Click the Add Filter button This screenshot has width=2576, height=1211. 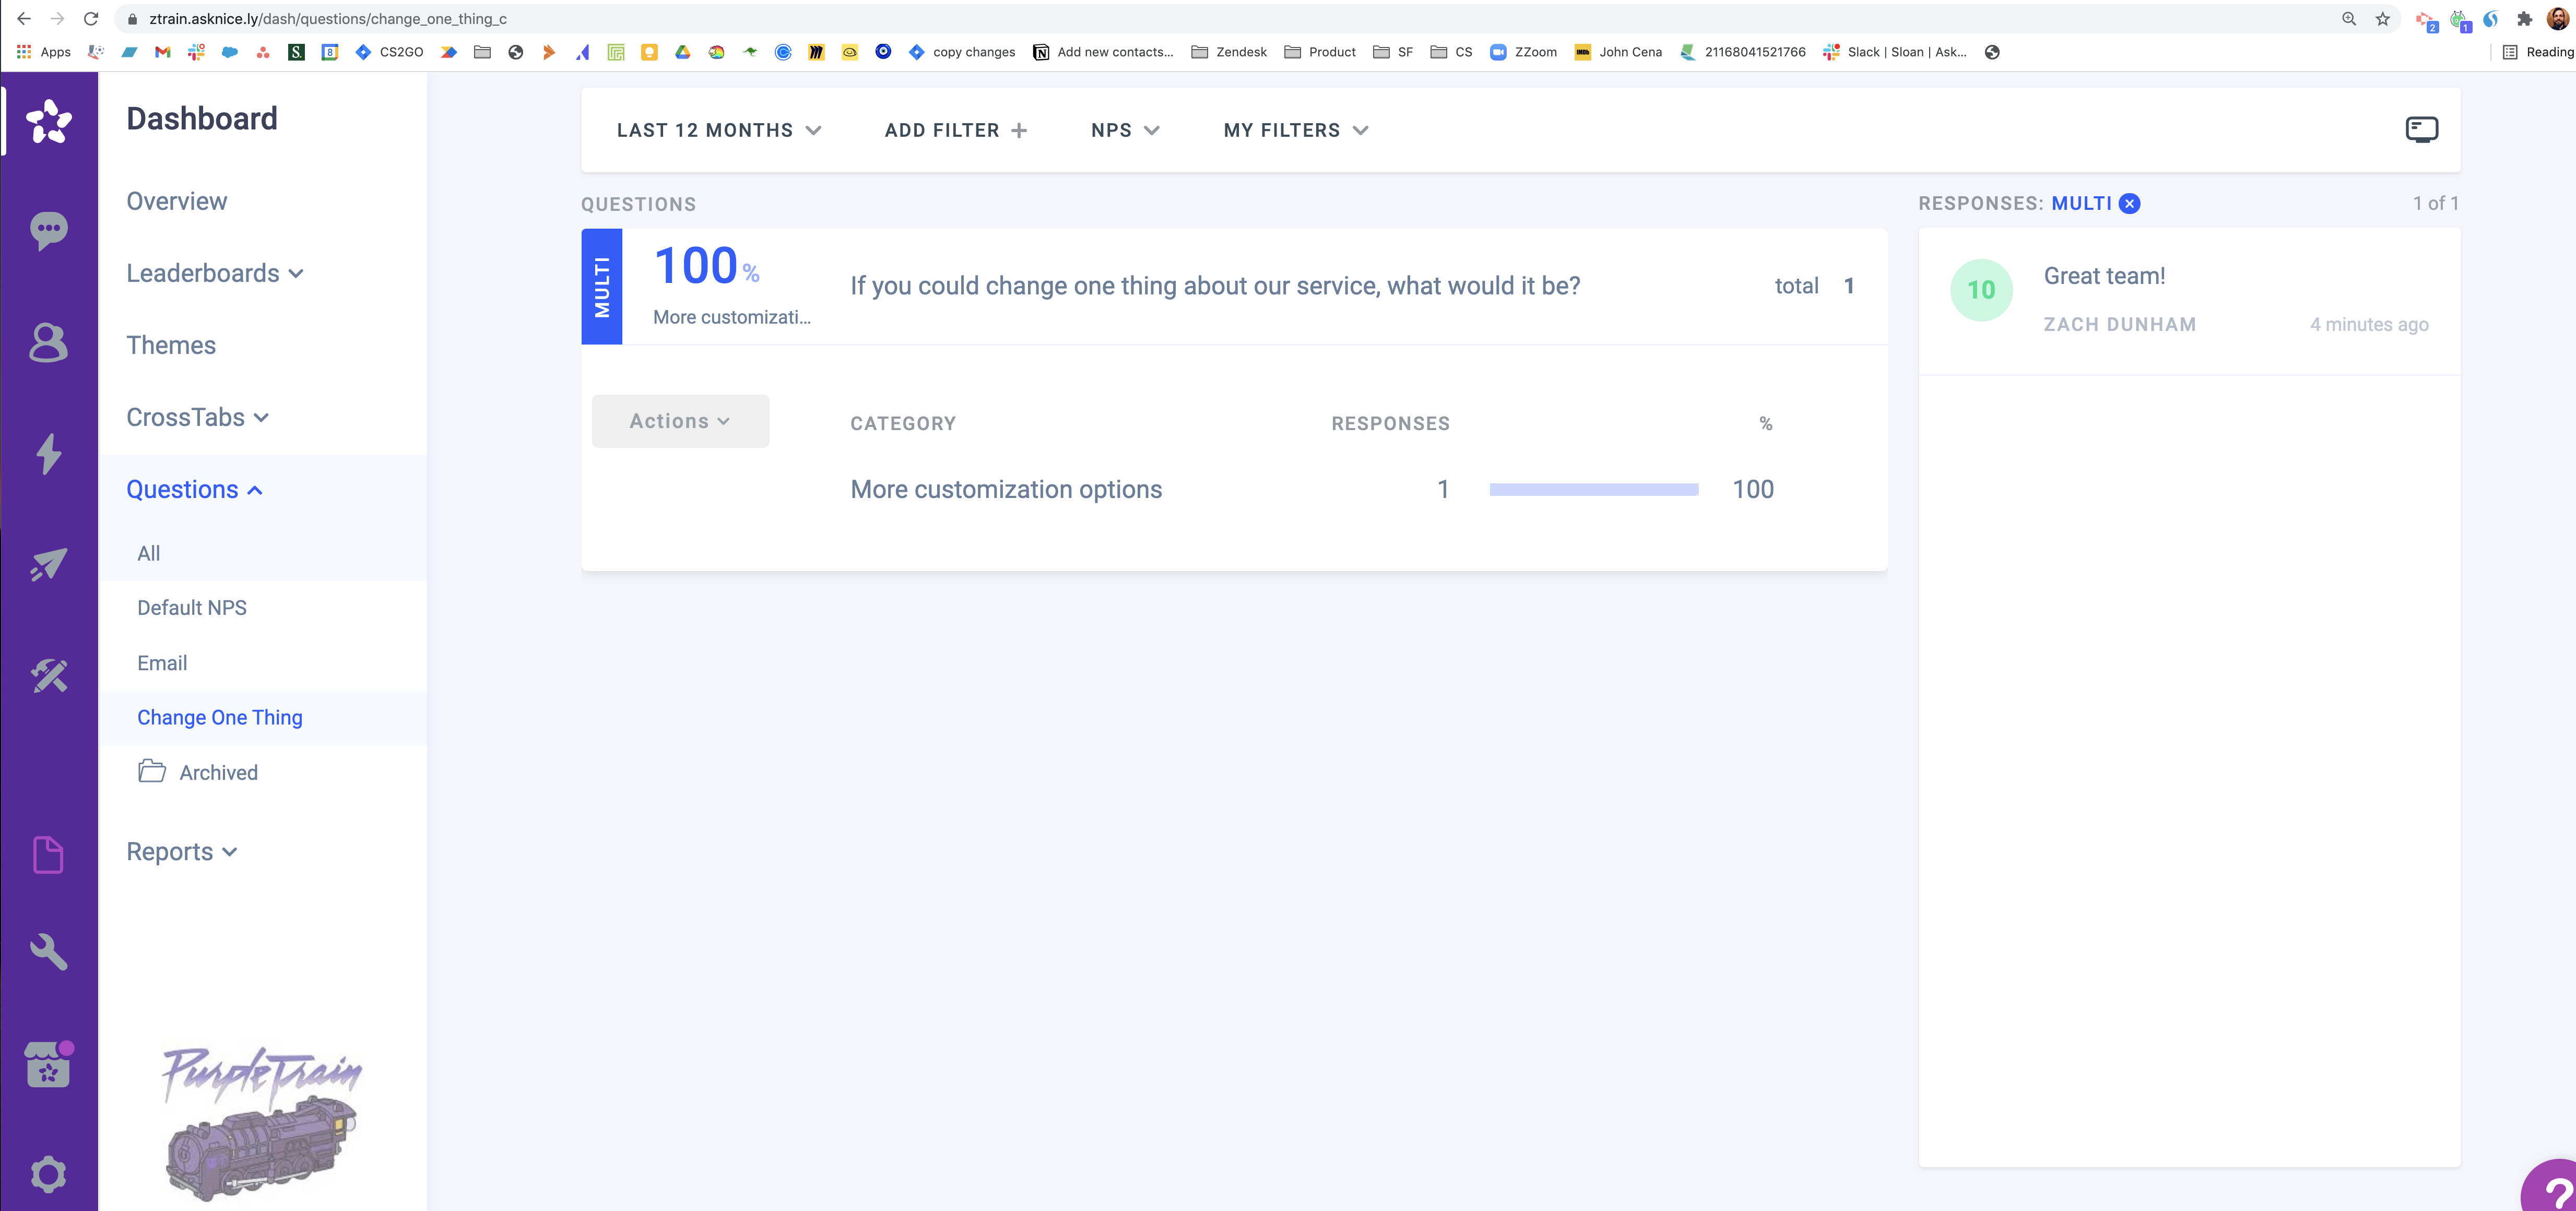coord(955,130)
